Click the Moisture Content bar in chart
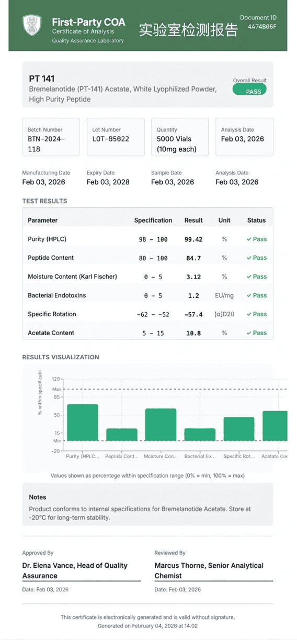Image resolution: width=297 pixels, height=640 pixels. pyautogui.click(x=161, y=425)
